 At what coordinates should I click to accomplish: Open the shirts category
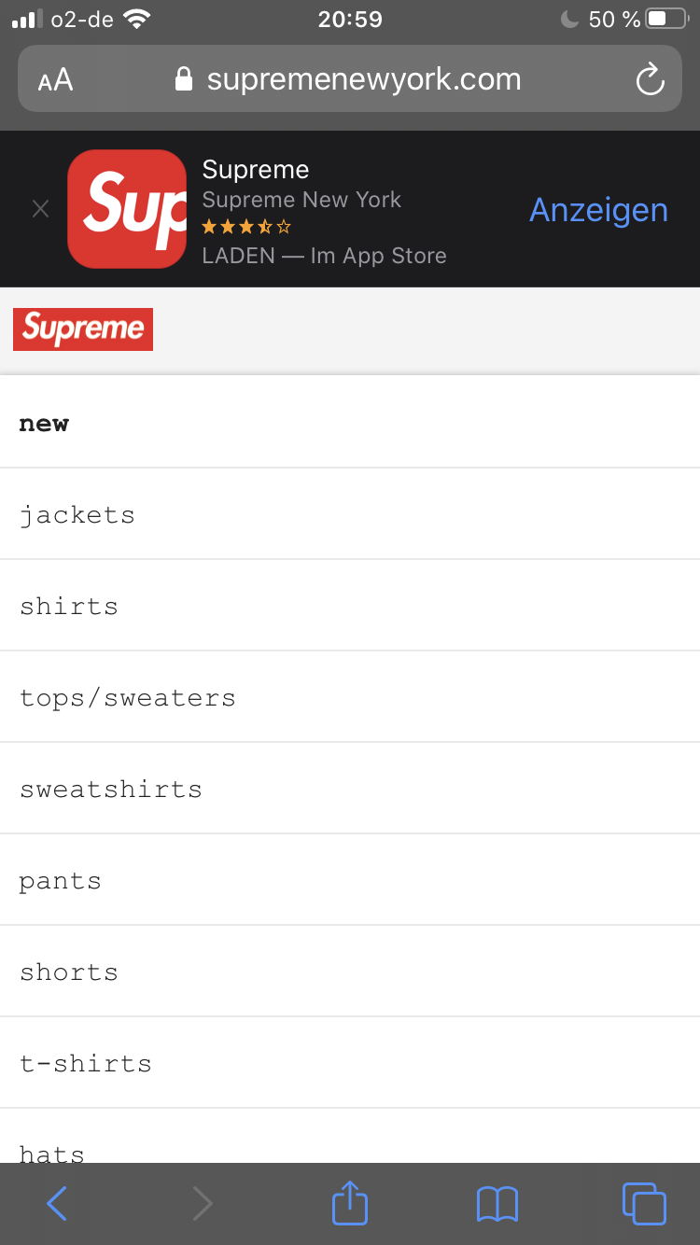point(350,606)
